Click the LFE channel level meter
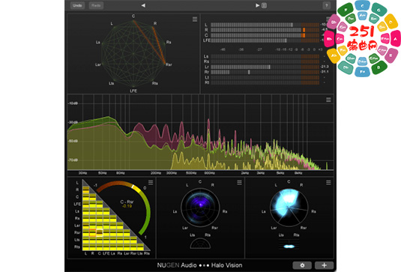The height and width of the screenshot is (272, 401). [265, 40]
